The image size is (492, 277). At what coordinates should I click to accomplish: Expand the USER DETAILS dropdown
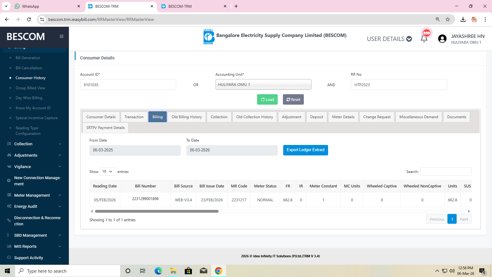click(389, 39)
